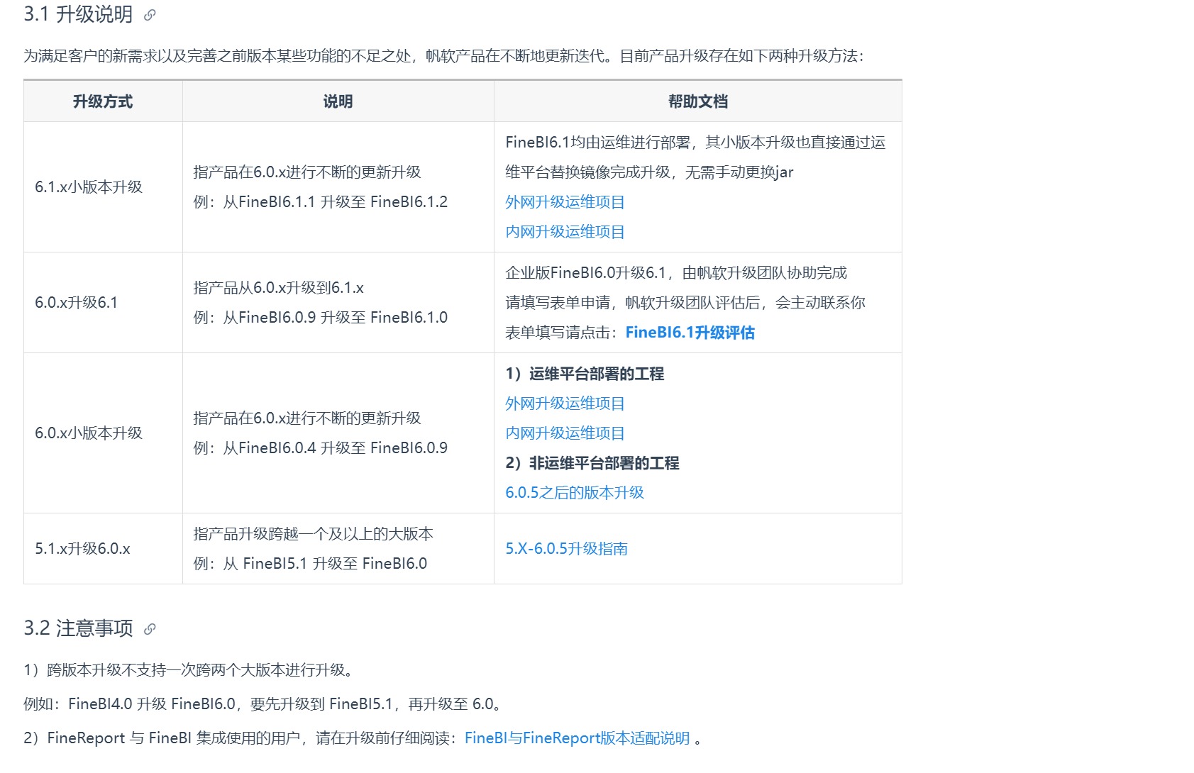Click the 升级方式 column header
This screenshot has height=773, width=1194.
click(103, 101)
